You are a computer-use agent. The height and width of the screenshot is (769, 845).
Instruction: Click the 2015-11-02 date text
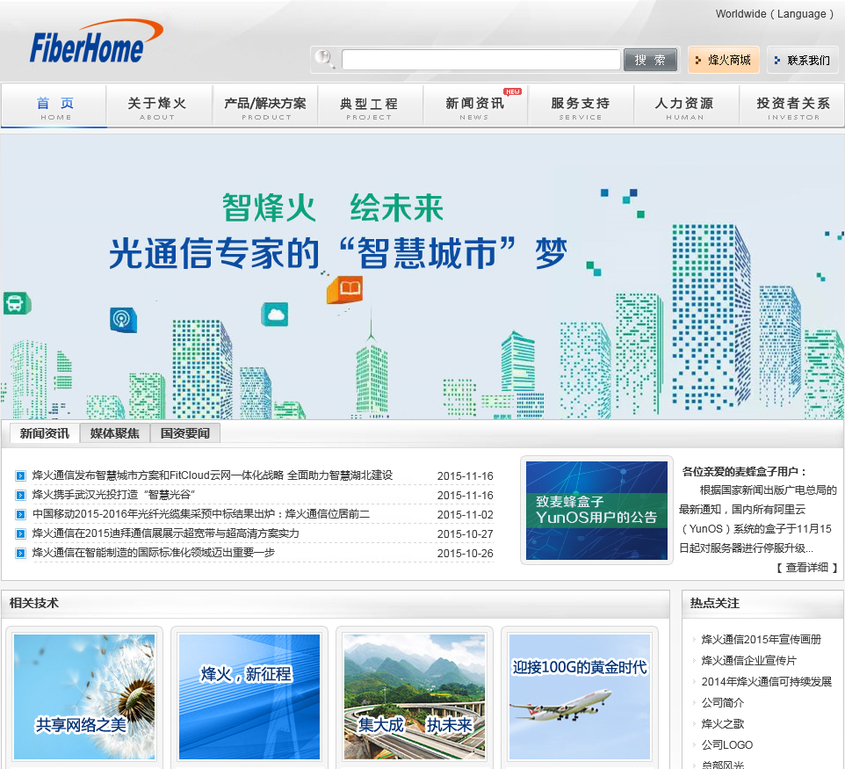[465, 514]
